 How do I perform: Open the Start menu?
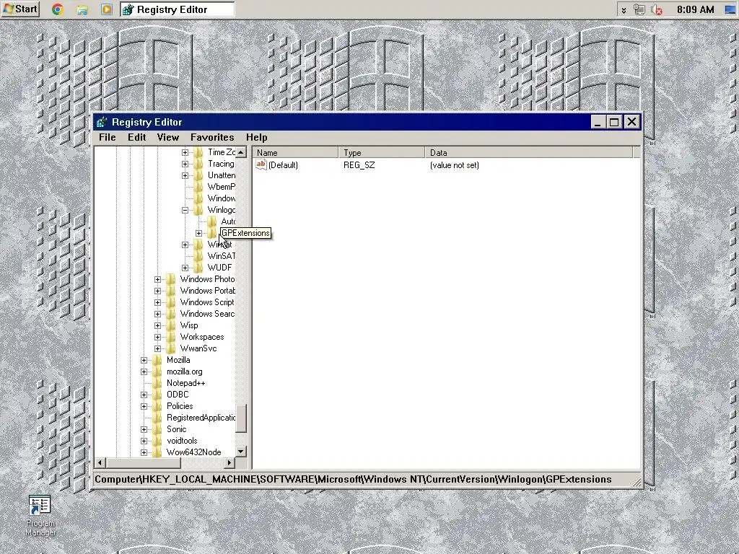tap(19, 9)
